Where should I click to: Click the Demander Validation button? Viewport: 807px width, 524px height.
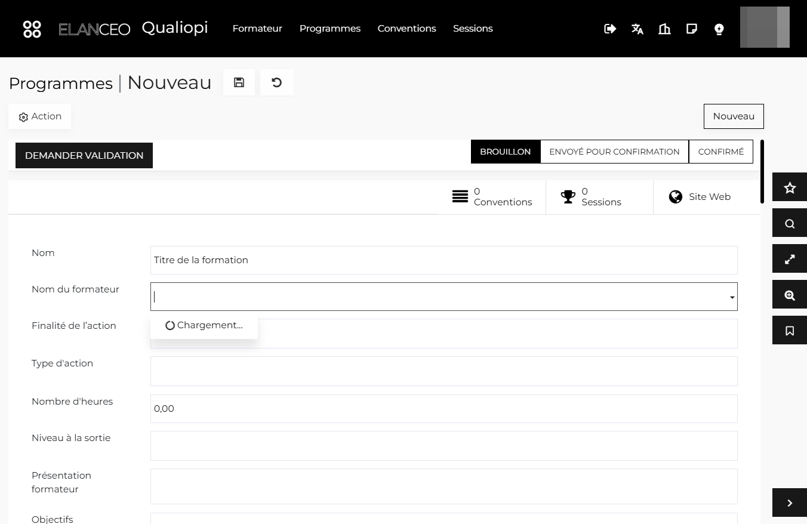point(84,155)
